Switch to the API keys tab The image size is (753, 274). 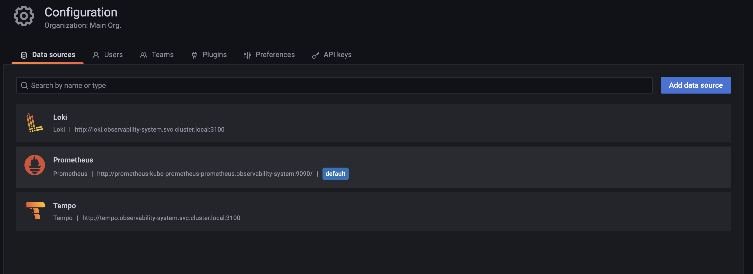pyautogui.click(x=332, y=55)
